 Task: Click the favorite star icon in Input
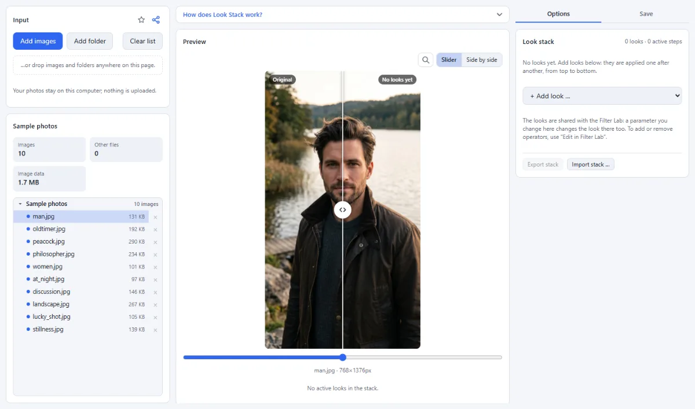click(141, 20)
